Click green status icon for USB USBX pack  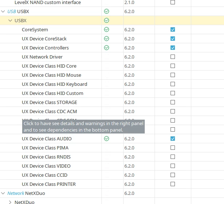[x=107, y=11]
